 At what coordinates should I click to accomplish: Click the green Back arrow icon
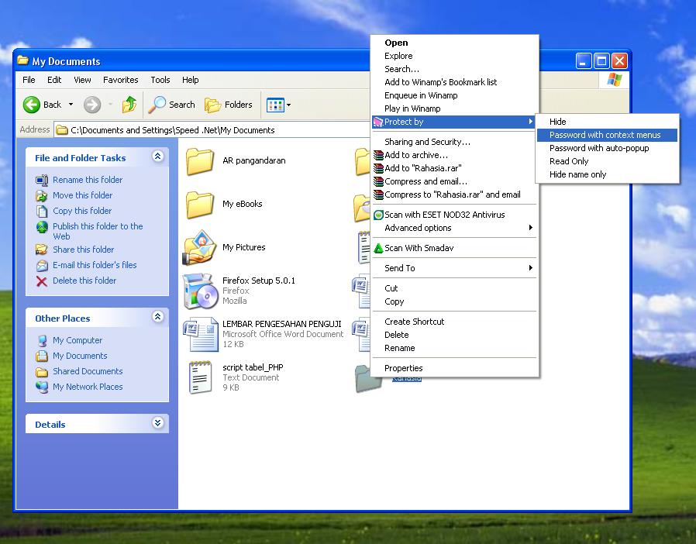tap(32, 105)
